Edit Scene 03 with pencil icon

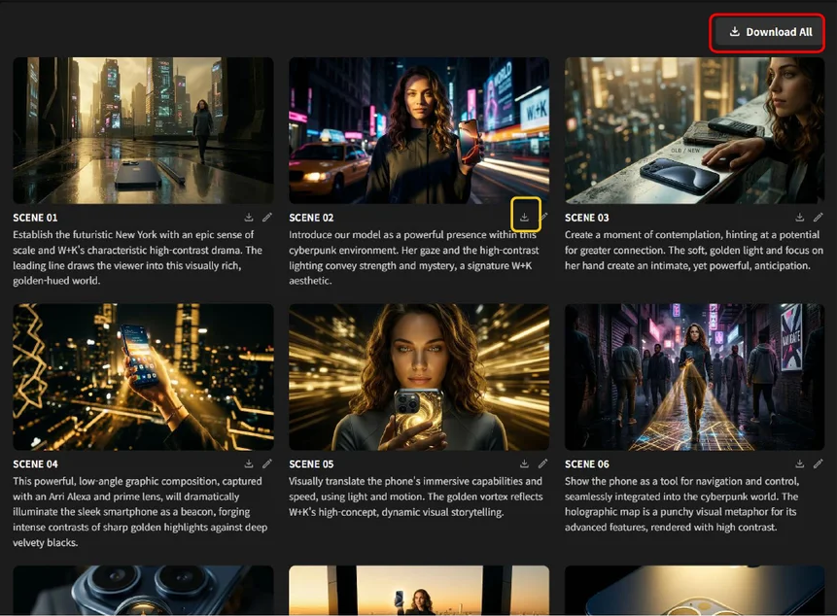coord(819,217)
